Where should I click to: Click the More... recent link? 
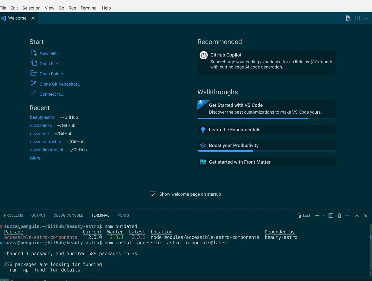(x=37, y=158)
